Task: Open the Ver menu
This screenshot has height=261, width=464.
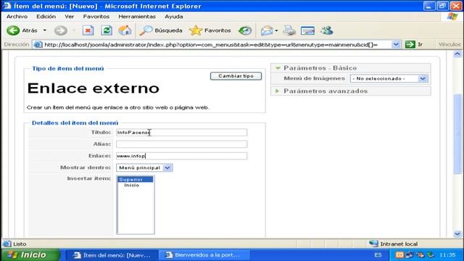Action: click(x=70, y=17)
